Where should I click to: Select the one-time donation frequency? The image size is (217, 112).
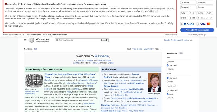pyautogui.click(x=188, y=2)
